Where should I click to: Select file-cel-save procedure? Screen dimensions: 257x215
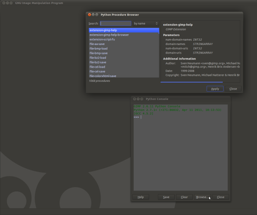(x=124, y=72)
